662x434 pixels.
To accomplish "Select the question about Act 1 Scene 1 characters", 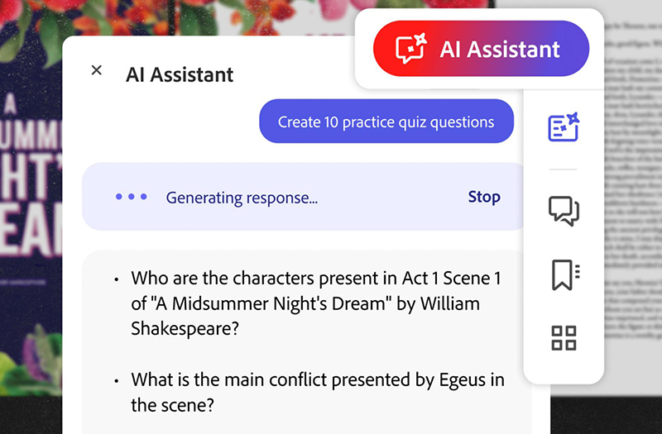I will coord(316,303).
